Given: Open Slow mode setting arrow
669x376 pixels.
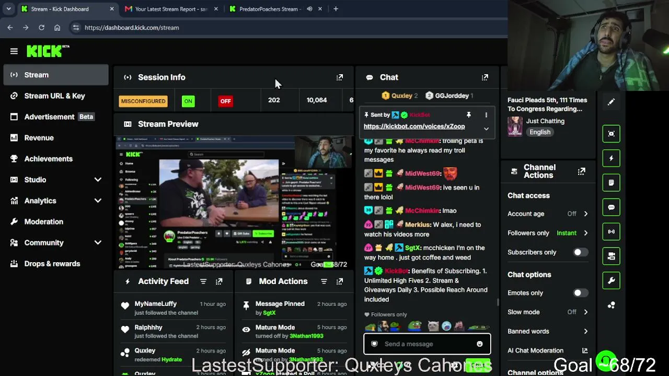Looking at the screenshot, I should point(585,312).
